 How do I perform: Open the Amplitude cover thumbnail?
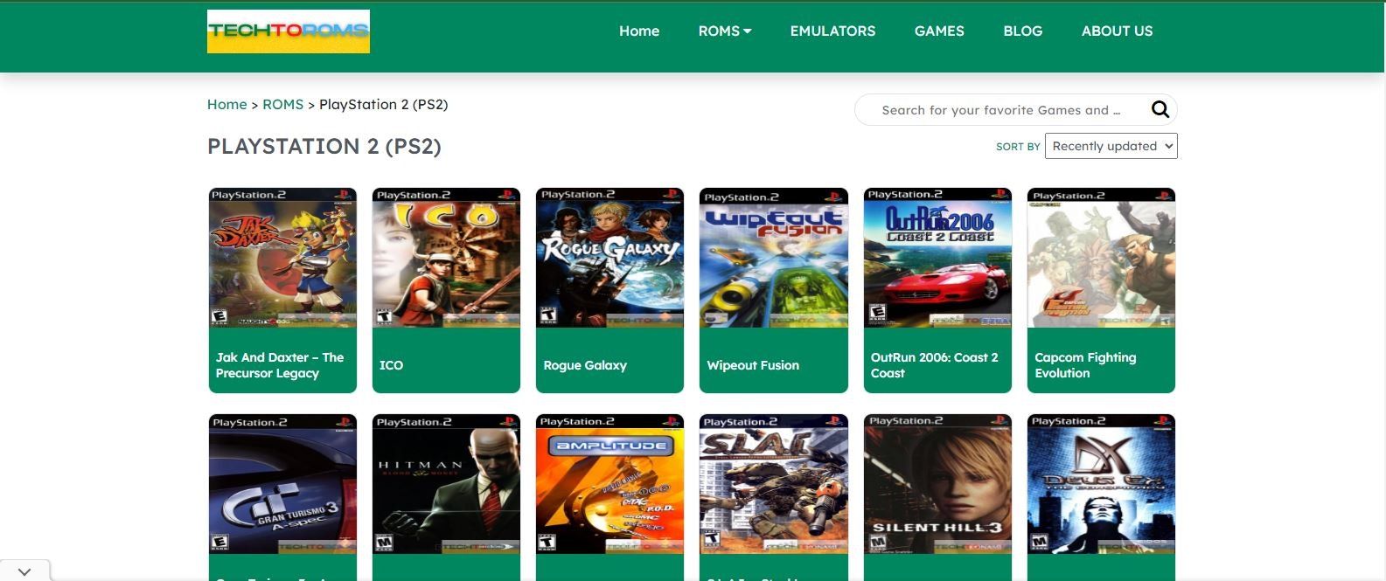pos(609,484)
